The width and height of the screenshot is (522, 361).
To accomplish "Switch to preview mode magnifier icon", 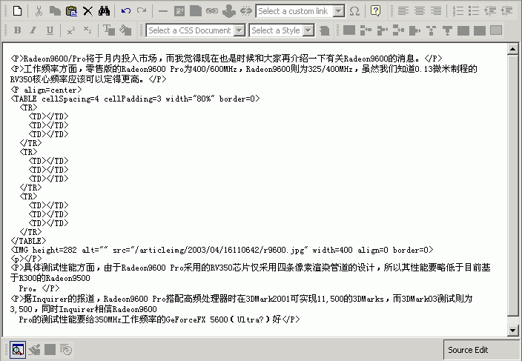I will pos(18,350).
